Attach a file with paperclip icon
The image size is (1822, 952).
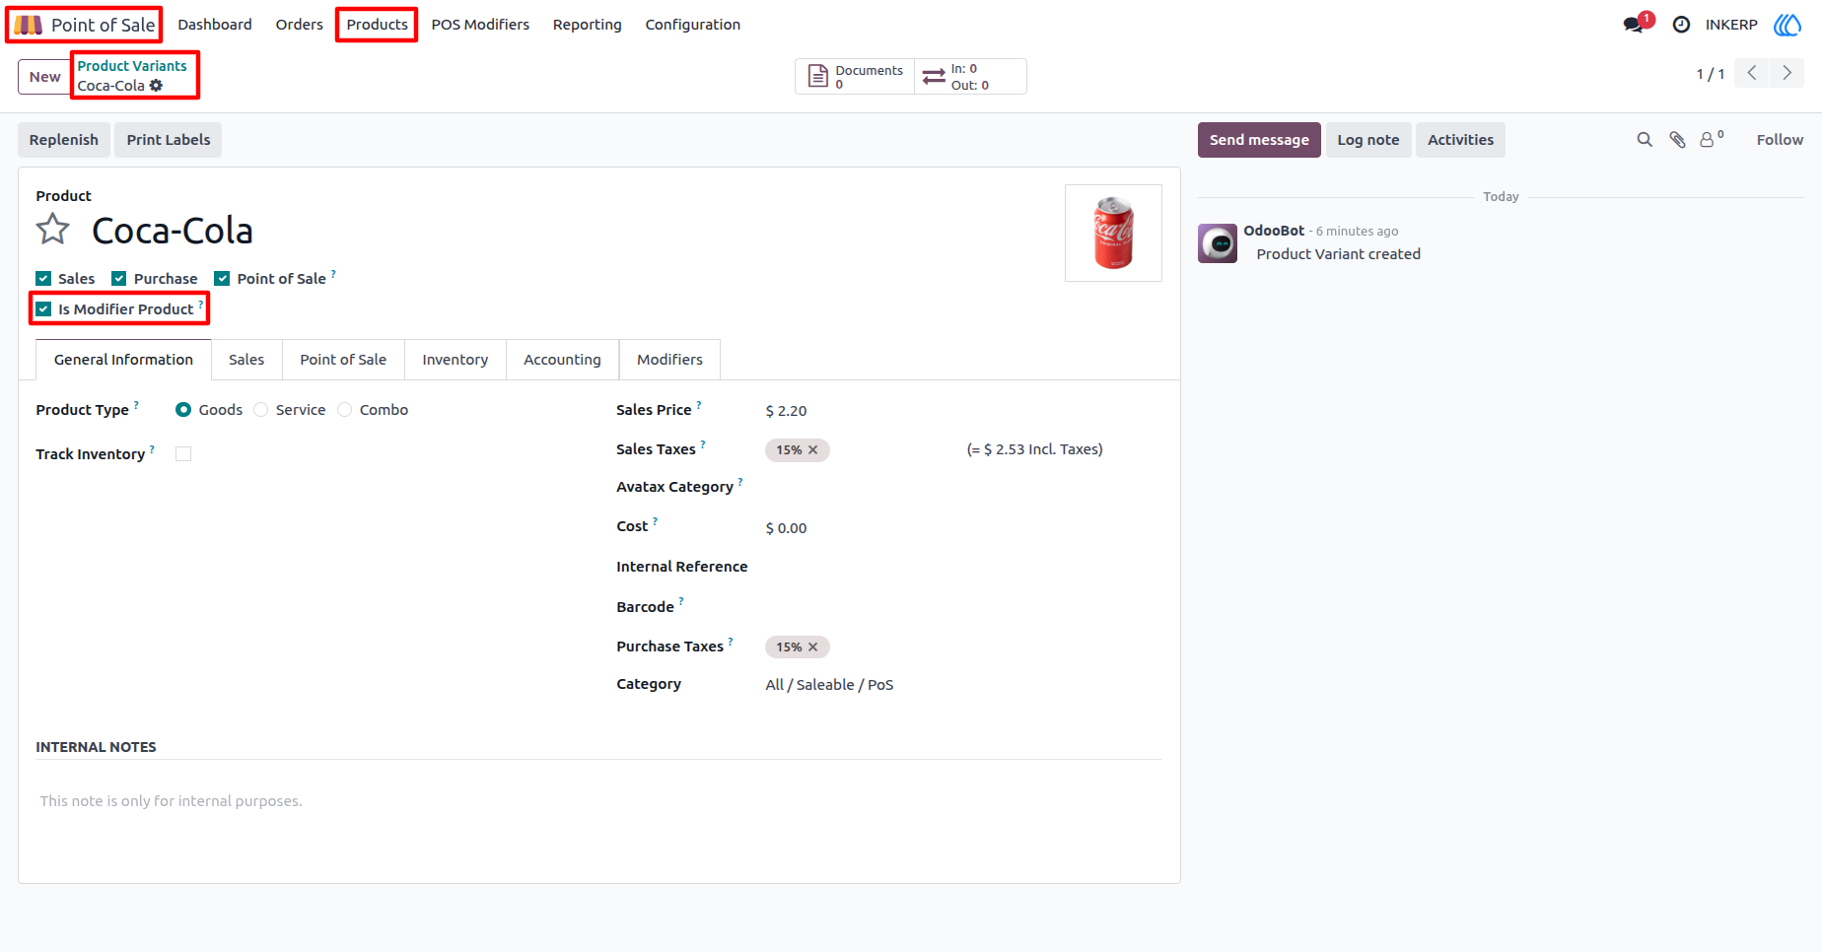coord(1677,140)
